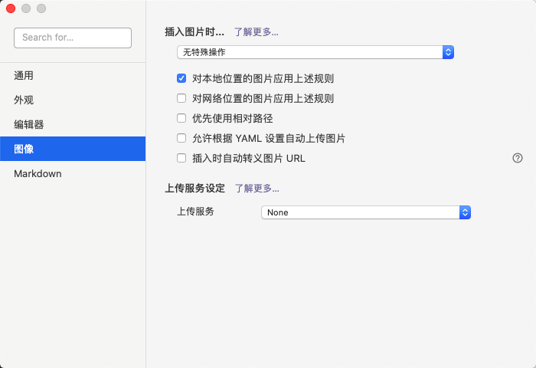The height and width of the screenshot is (368, 536).
Task: Select the 通用 preferences section
Action: click(x=73, y=75)
